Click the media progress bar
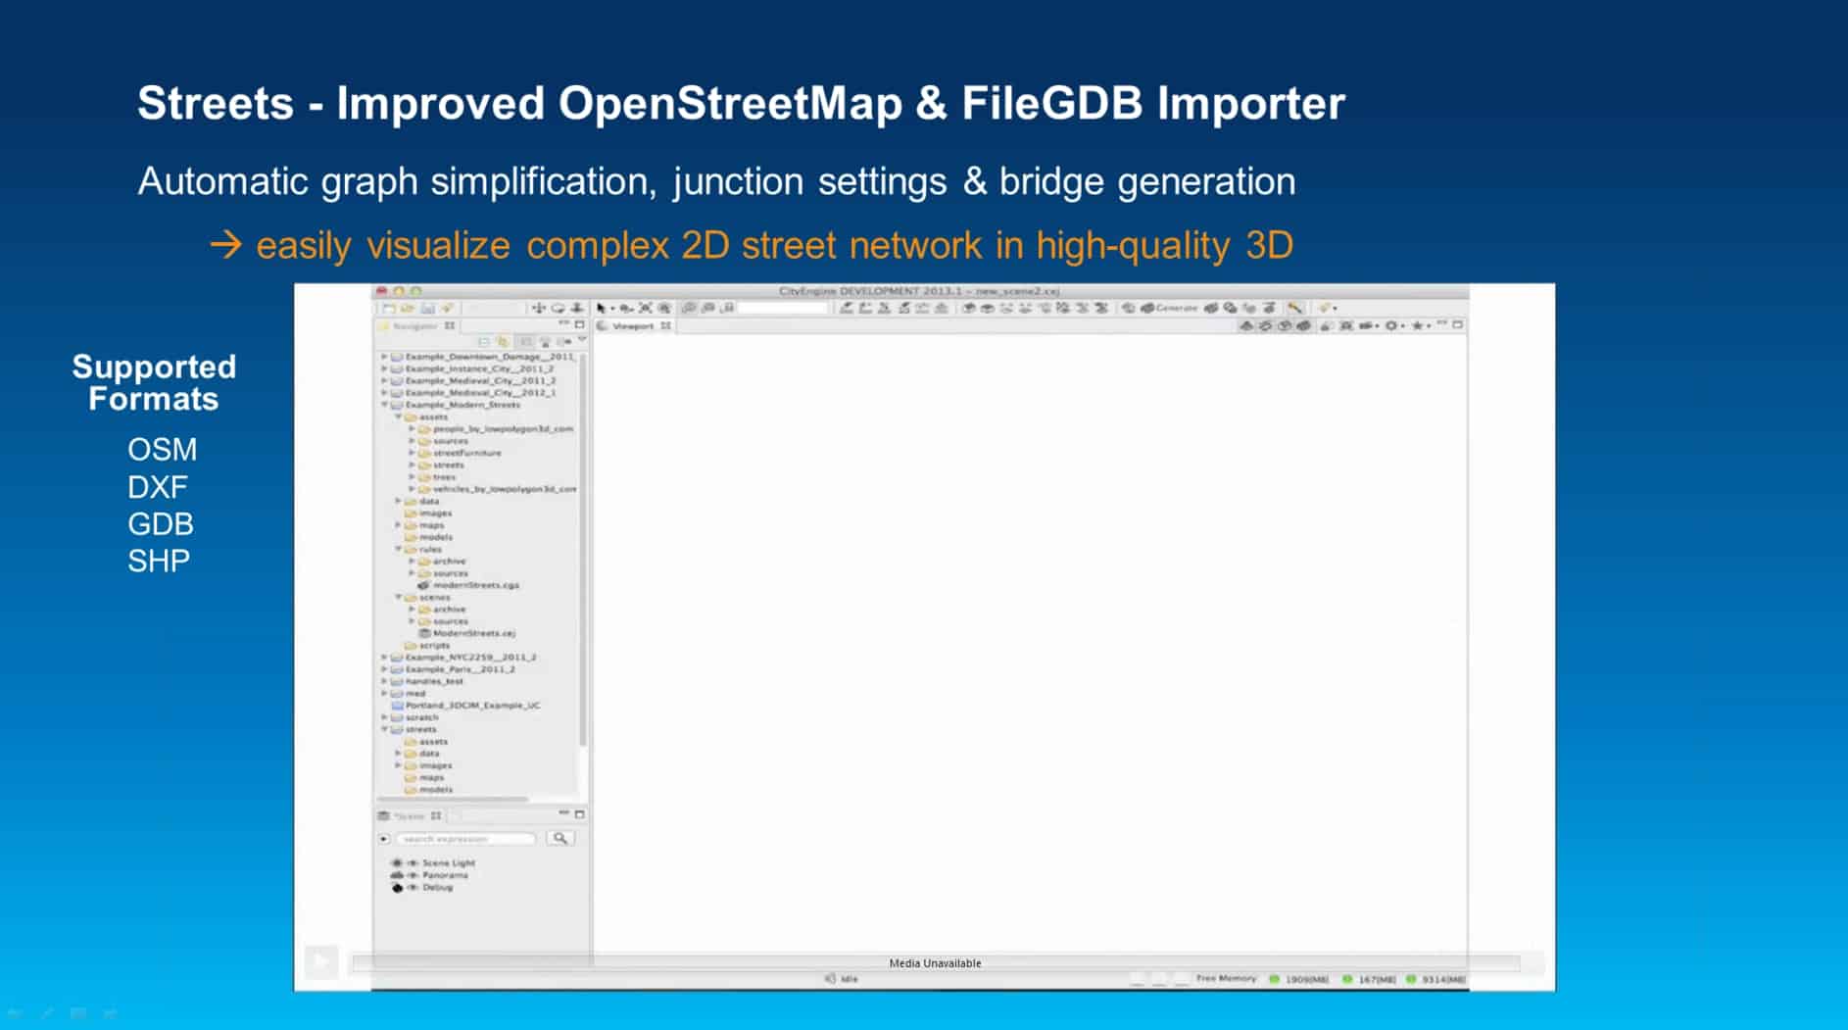 click(935, 963)
